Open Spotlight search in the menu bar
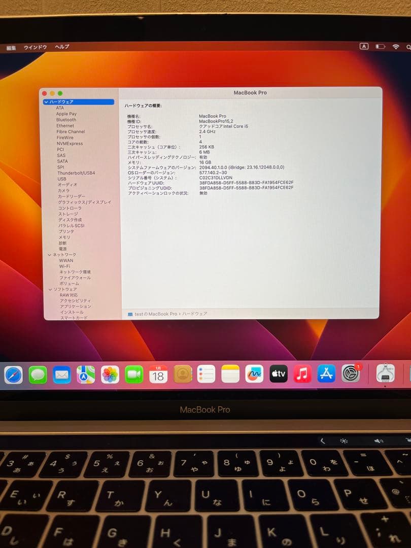The image size is (411, 548). 408,46
